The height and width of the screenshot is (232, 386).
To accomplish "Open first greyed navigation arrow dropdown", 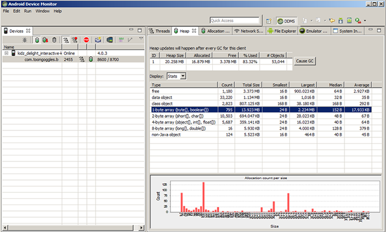I will pyautogui.click(x=312, y=21).
